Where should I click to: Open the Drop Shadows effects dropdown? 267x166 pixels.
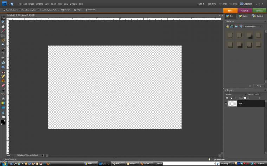coord(253,26)
